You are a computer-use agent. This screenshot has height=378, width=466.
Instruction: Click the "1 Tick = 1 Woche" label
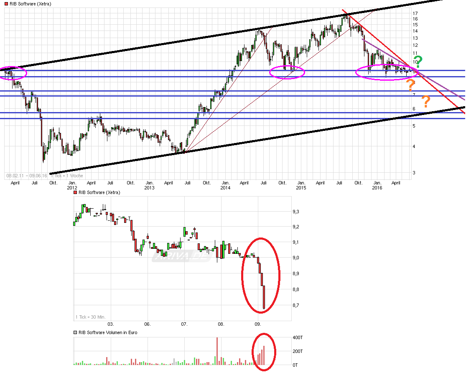67,176
